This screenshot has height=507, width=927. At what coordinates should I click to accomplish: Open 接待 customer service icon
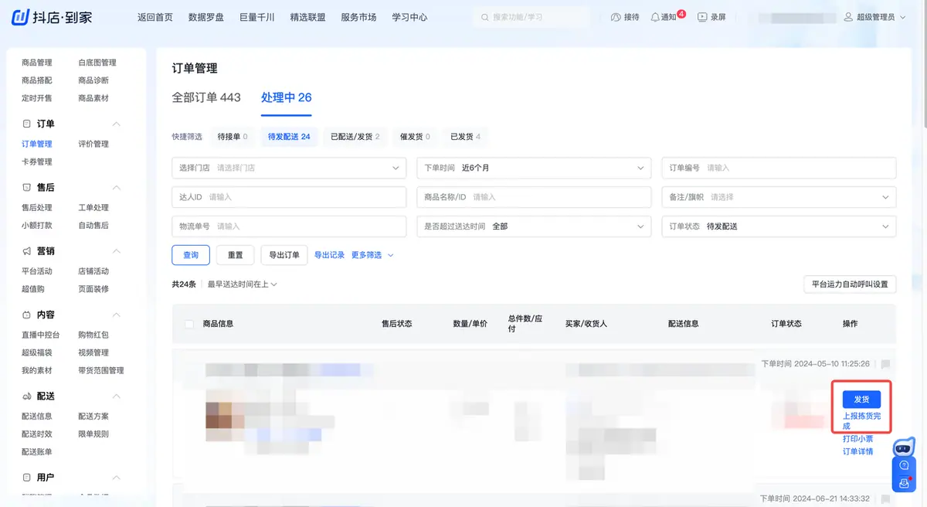(x=616, y=17)
